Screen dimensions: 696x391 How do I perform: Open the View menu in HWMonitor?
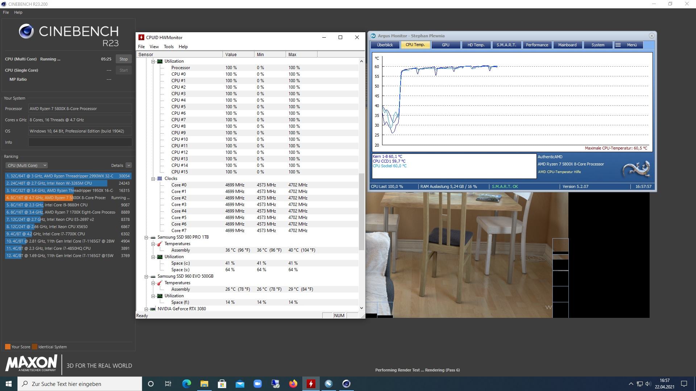154,47
